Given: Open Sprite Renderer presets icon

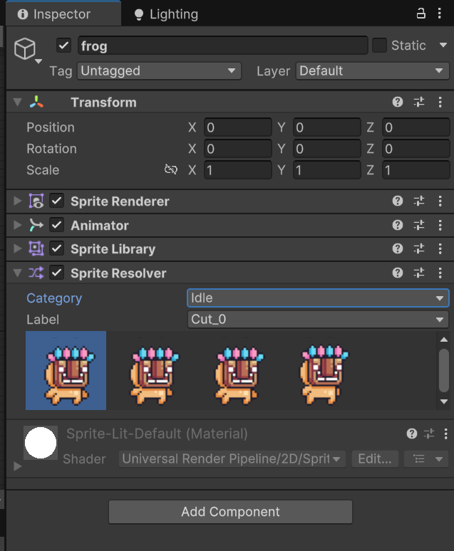Looking at the screenshot, I should [x=419, y=201].
